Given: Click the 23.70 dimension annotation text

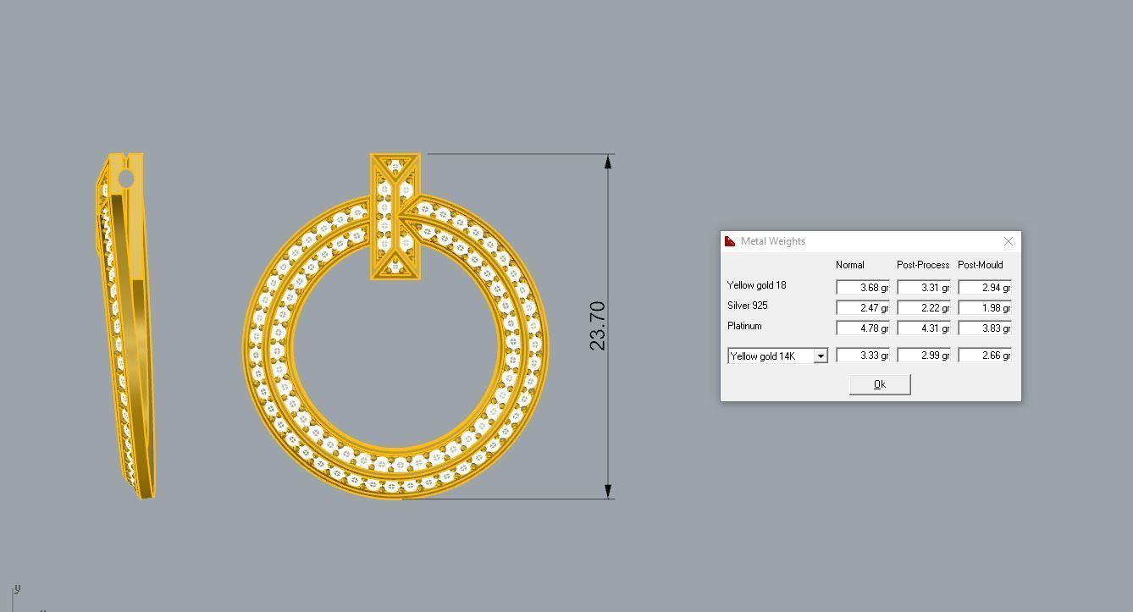Looking at the screenshot, I should pyautogui.click(x=597, y=326).
